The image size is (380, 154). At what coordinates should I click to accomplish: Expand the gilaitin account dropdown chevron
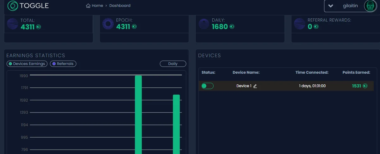click(330, 6)
